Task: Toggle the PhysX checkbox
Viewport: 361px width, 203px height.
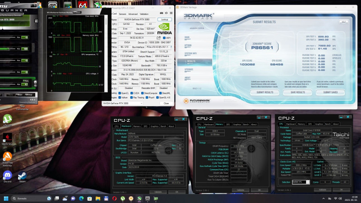Action: click(x=147, y=97)
